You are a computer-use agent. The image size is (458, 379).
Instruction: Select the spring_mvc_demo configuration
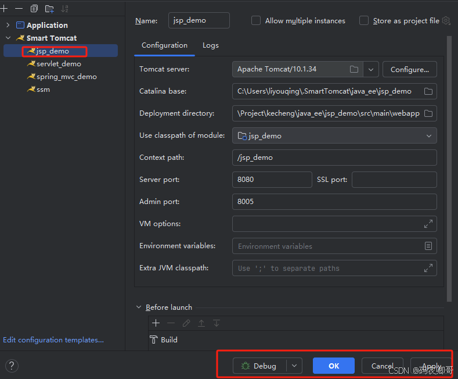[x=61, y=77]
